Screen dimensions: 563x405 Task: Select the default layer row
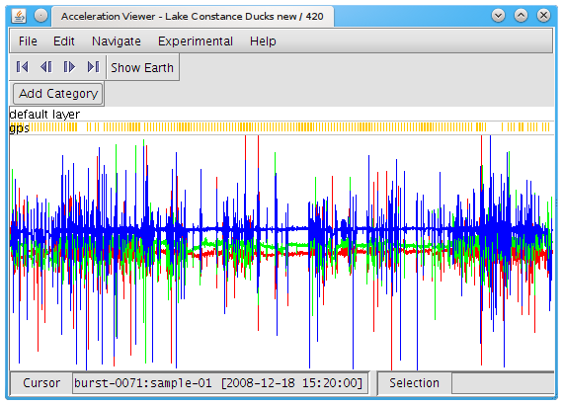[281, 115]
